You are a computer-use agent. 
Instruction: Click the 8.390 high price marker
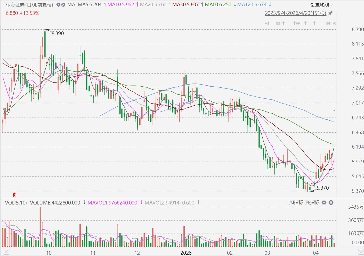coord(58,33)
